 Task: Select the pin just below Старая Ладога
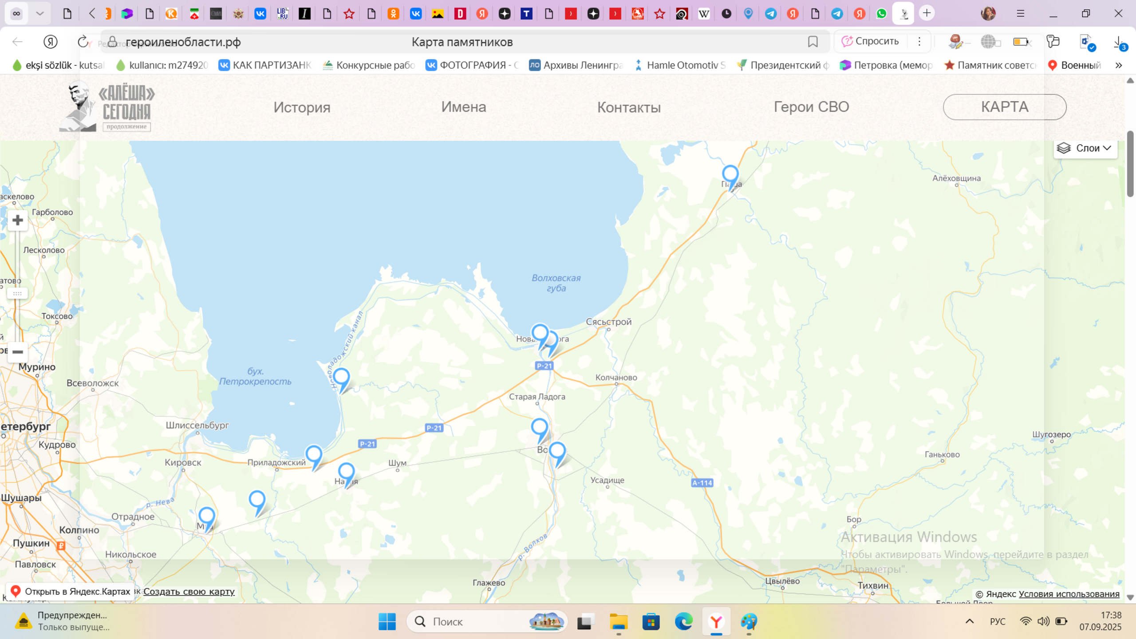click(540, 431)
